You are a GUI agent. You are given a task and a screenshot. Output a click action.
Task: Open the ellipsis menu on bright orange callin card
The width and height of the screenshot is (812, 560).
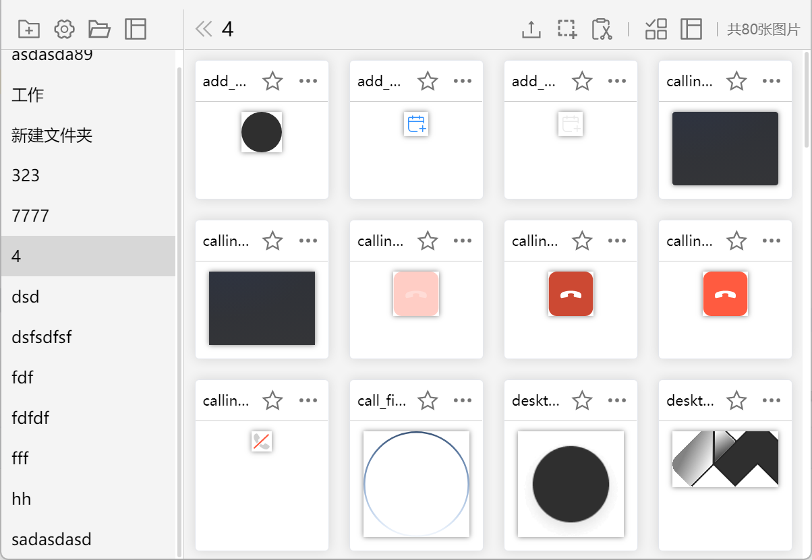772,241
